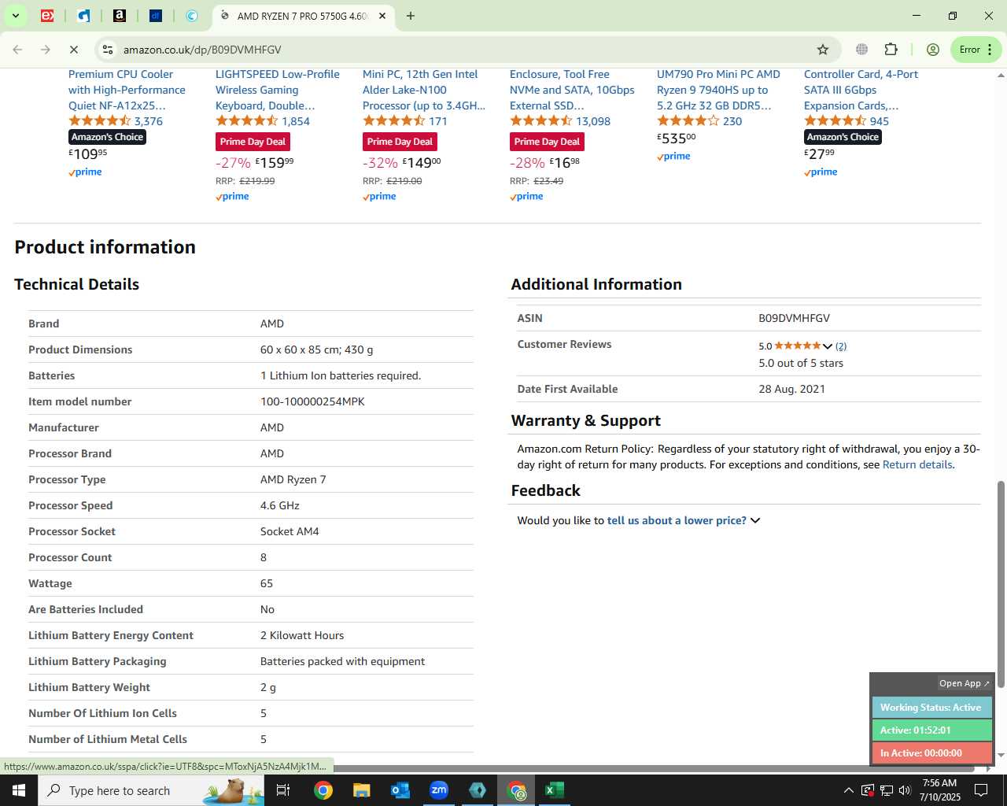View the 230 ratings for UM790 Pro
Viewport: 1007px width, 806px height.
tap(732, 121)
